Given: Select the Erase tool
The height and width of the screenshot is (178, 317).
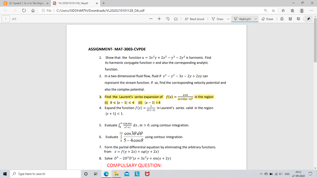Looking at the screenshot, I should coord(267,19).
